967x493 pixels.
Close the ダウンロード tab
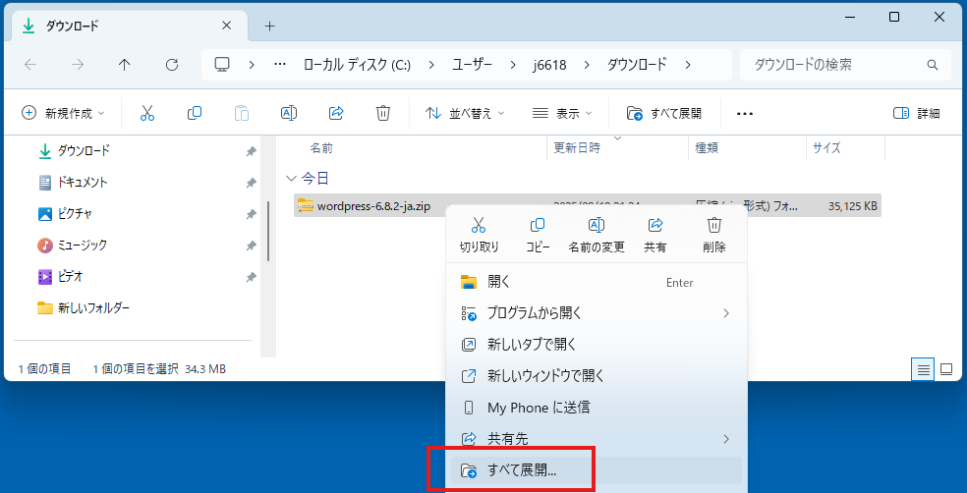pyautogui.click(x=226, y=26)
